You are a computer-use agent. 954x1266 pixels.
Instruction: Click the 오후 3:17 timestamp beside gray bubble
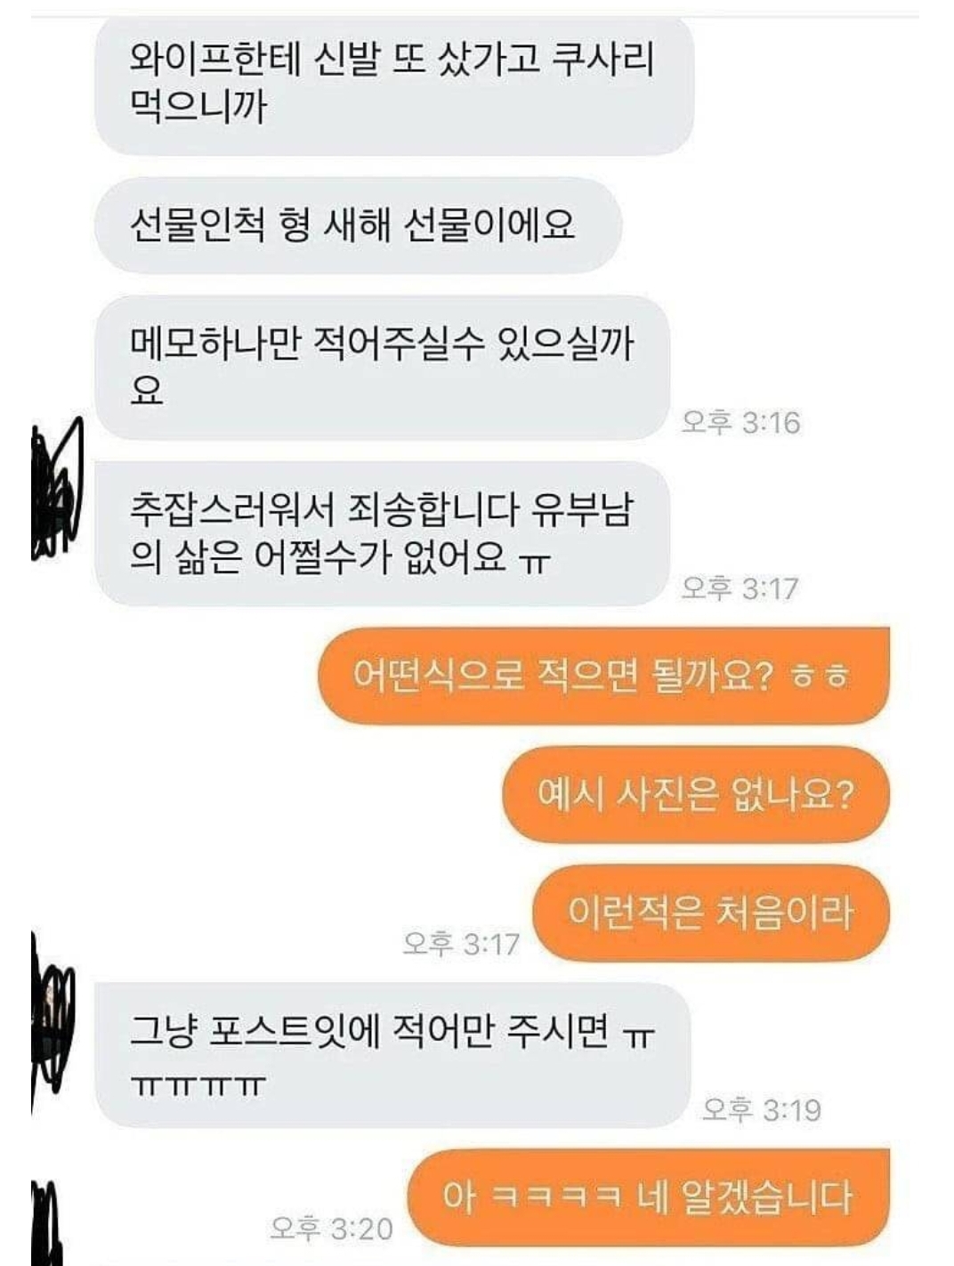coord(740,588)
